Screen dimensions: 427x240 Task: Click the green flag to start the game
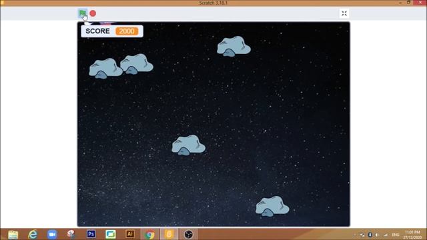tap(83, 13)
